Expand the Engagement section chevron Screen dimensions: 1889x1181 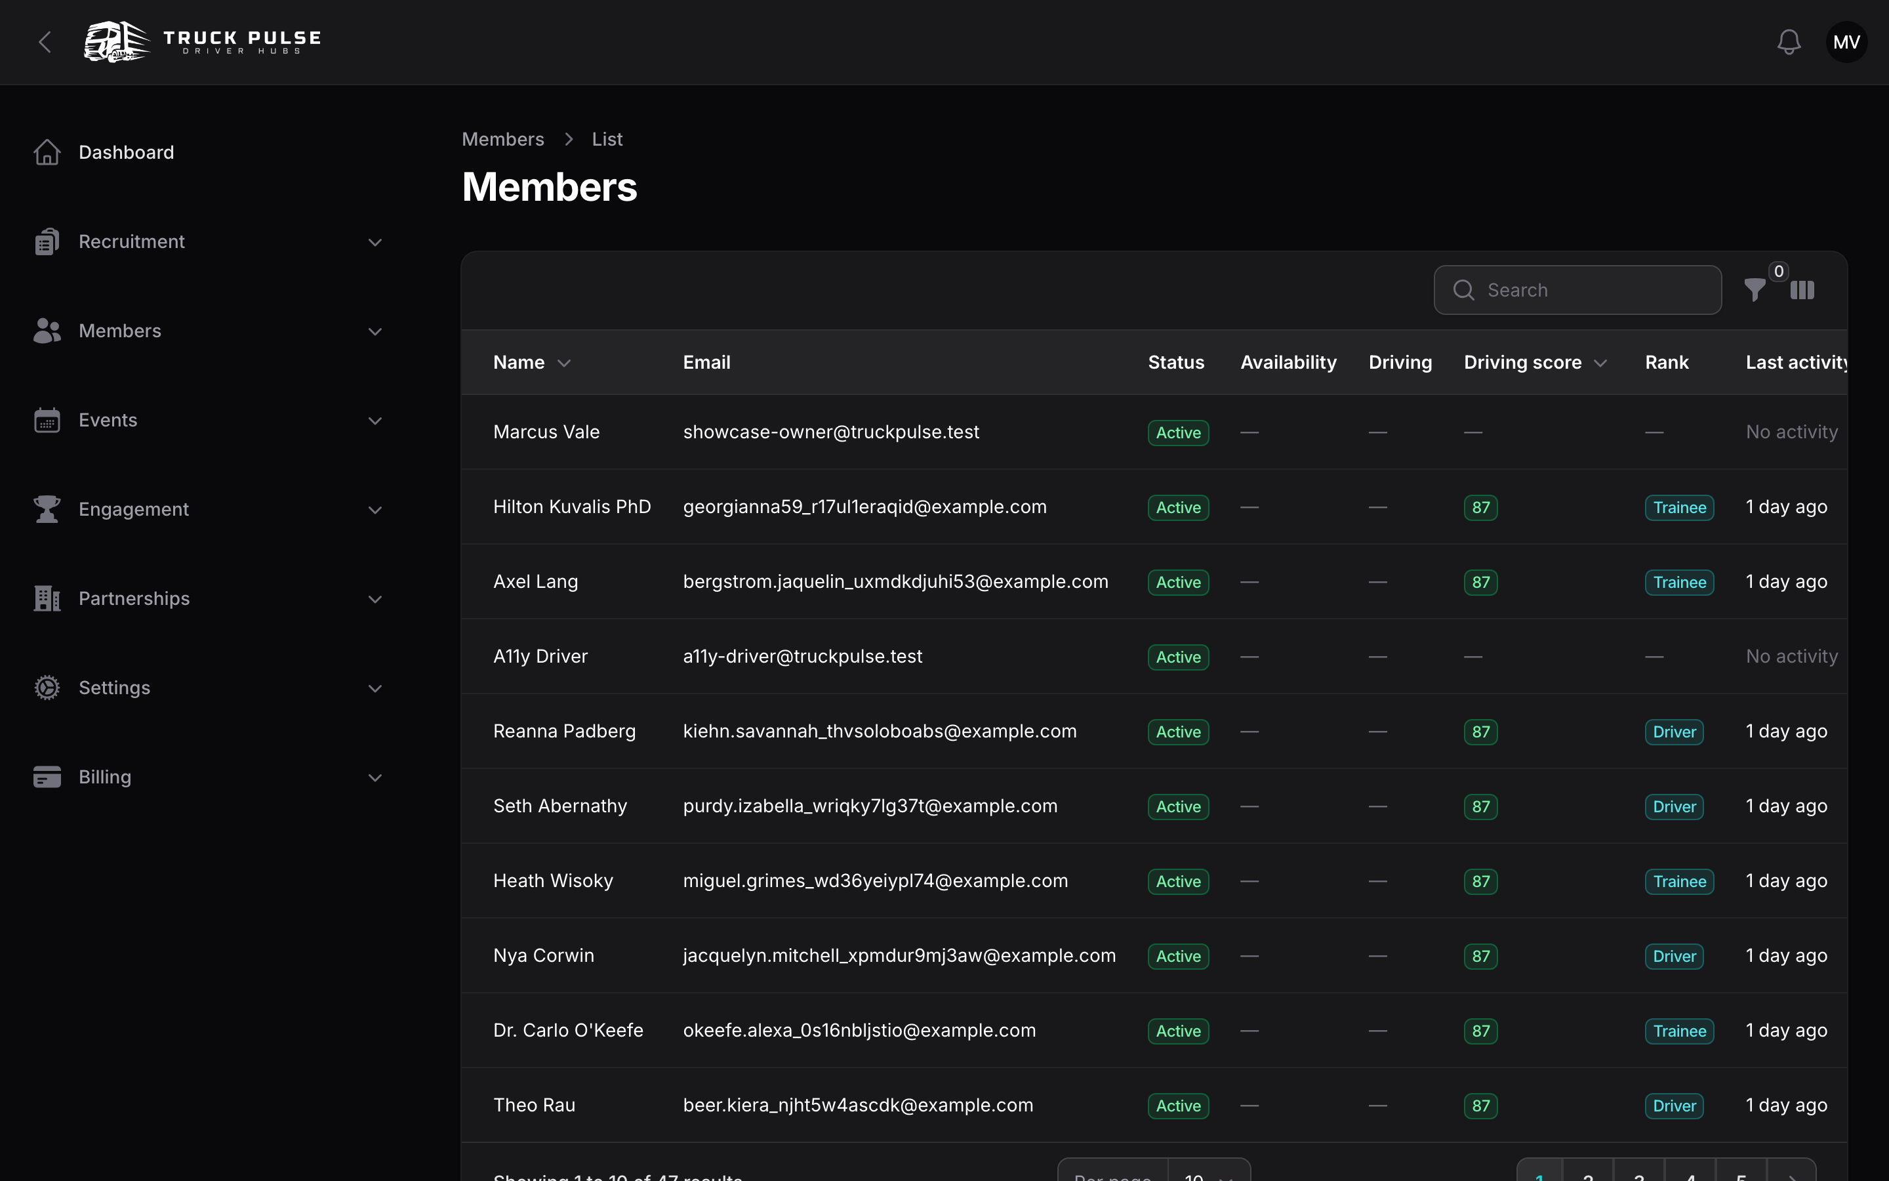coord(375,510)
